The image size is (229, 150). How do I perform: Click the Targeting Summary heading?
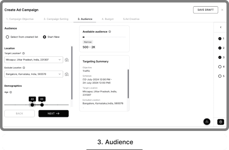click(96, 61)
